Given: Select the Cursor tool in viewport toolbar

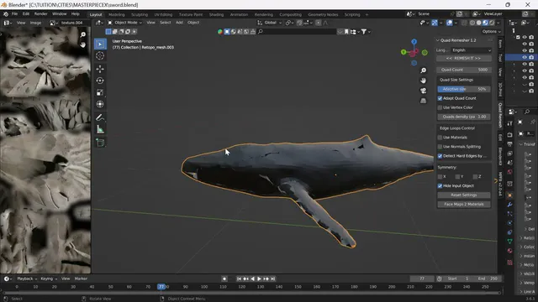Looking at the screenshot, I should (x=100, y=56).
